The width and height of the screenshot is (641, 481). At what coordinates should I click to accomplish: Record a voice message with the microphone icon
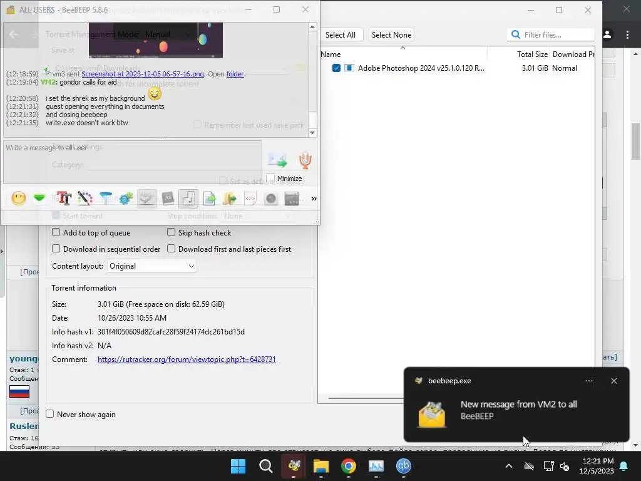tap(305, 160)
